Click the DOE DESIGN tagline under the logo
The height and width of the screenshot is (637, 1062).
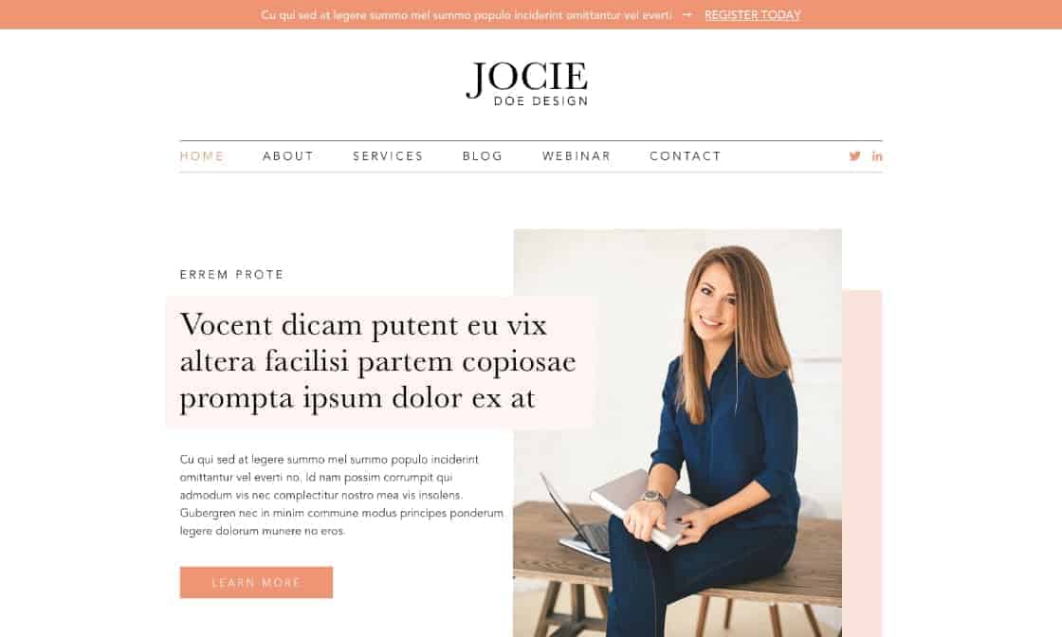pyautogui.click(x=540, y=100)
